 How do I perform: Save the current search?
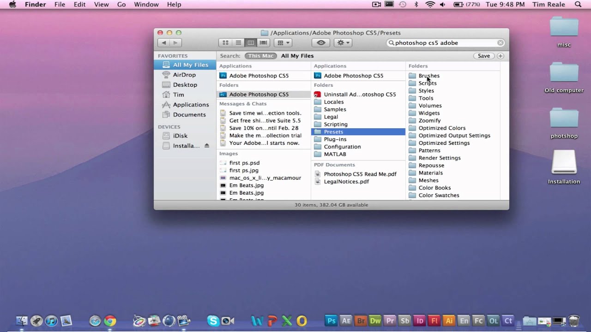(484, 56)
